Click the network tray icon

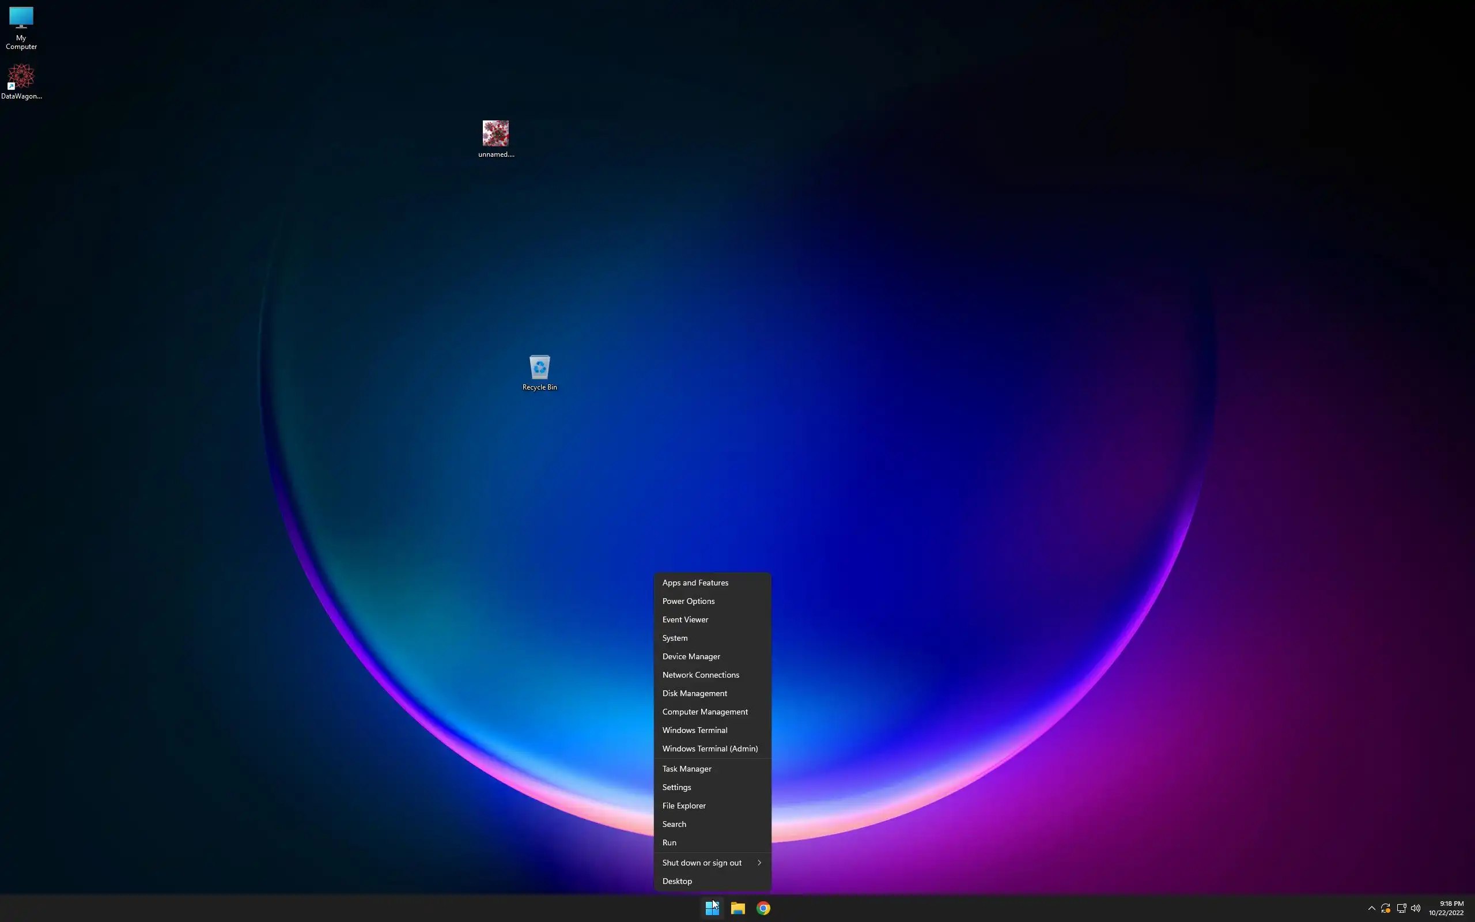(1401, 908)
